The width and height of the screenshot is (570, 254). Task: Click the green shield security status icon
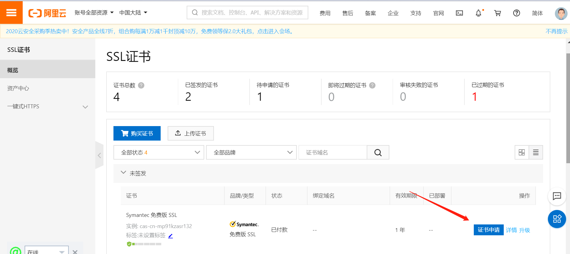coord(129,244)
